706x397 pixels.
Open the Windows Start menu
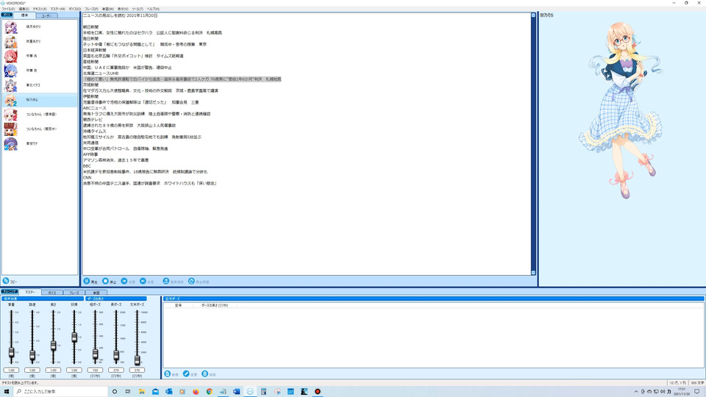(x=7, y=392)
